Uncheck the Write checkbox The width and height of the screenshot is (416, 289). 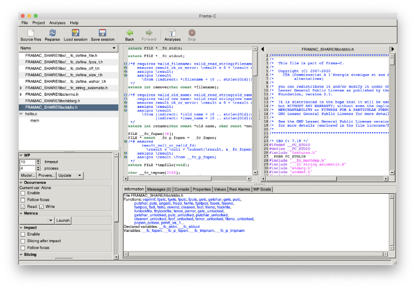tap(41, 207)
